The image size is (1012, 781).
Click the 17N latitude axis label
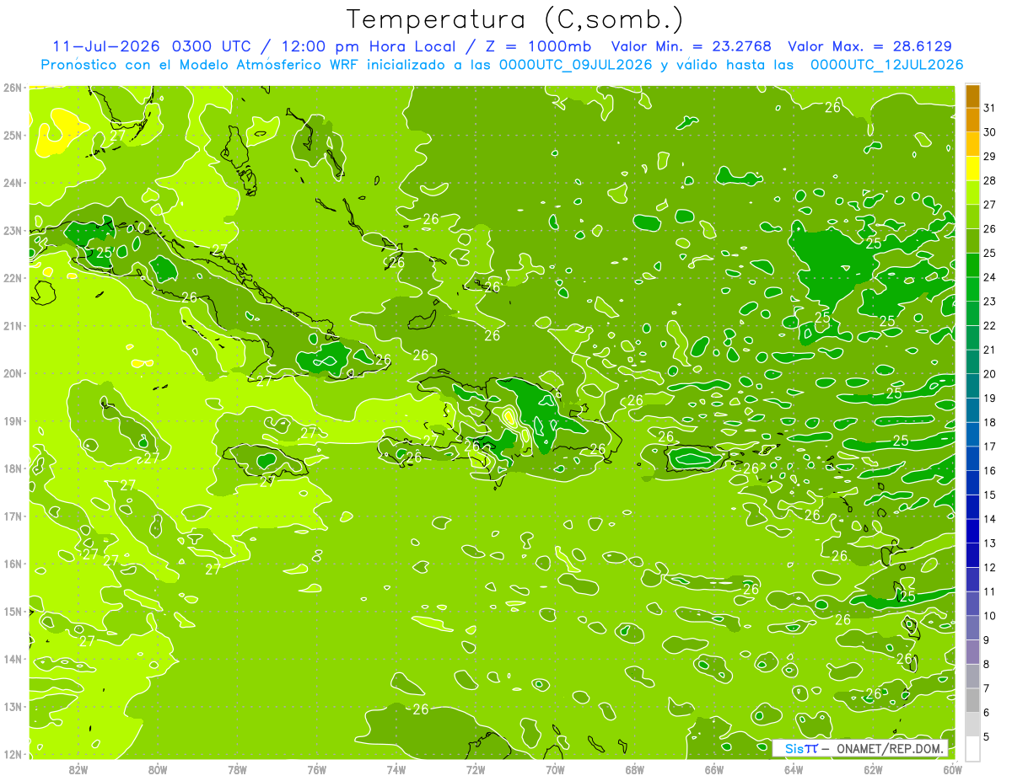coord(12,516)
